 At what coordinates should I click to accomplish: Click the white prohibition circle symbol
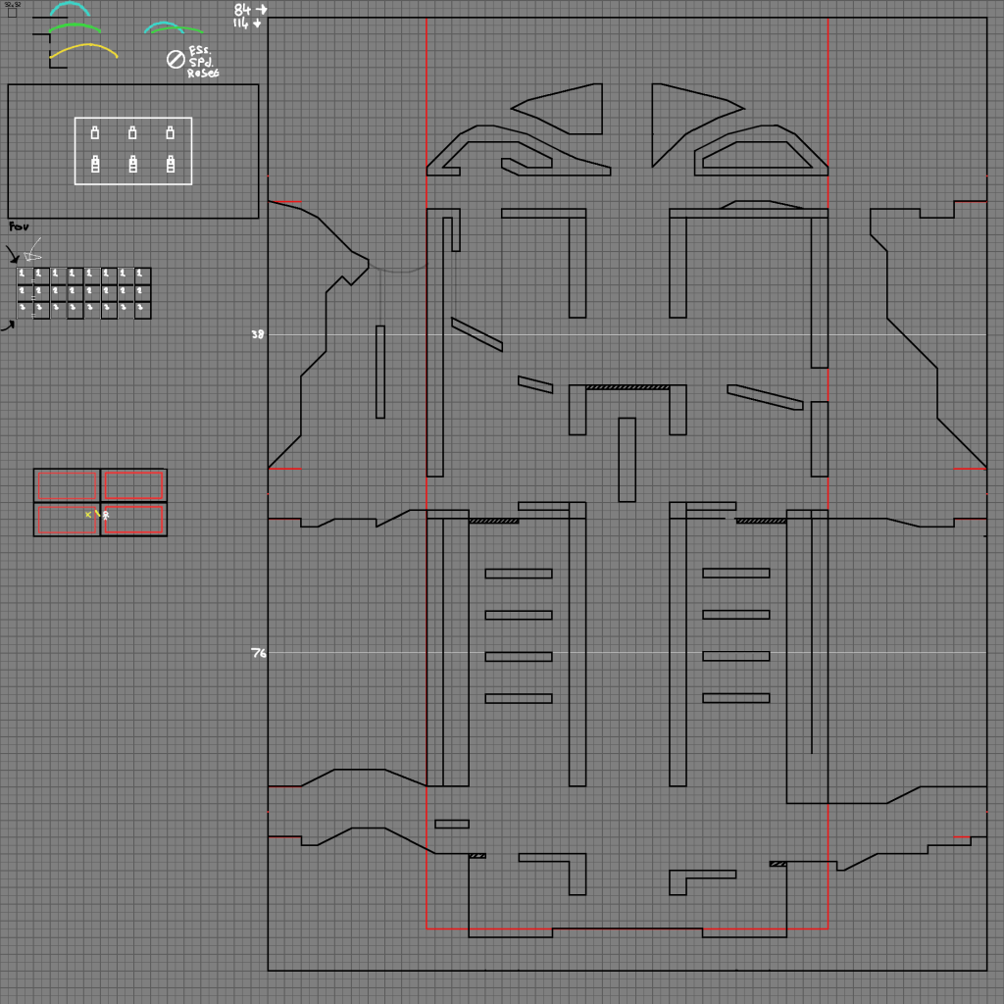click(176, 60)
